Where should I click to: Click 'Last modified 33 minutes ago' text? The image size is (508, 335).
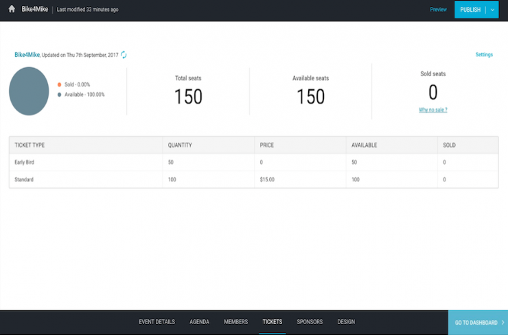click(87, 10)
